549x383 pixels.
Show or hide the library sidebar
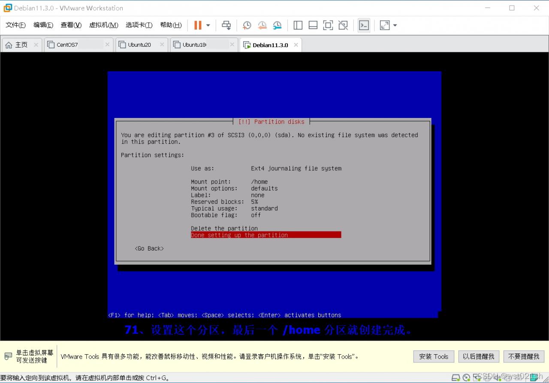point(298,25)
